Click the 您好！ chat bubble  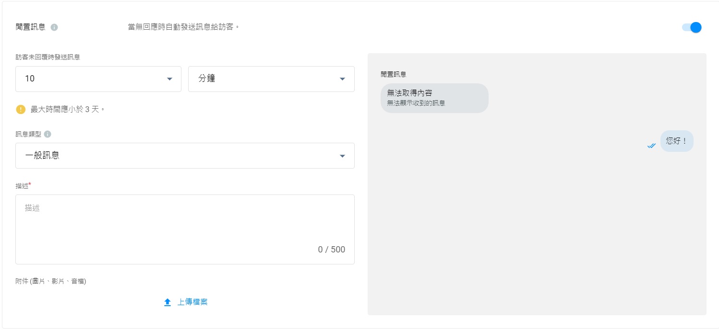click(x=676, y=141)
